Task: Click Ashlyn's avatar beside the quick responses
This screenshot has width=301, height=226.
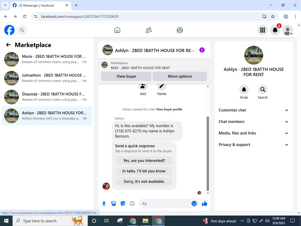Action: point(106,186)
